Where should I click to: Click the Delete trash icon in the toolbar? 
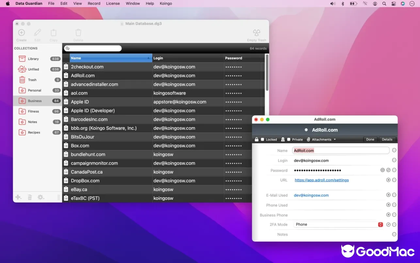click(x=78, y=33)
